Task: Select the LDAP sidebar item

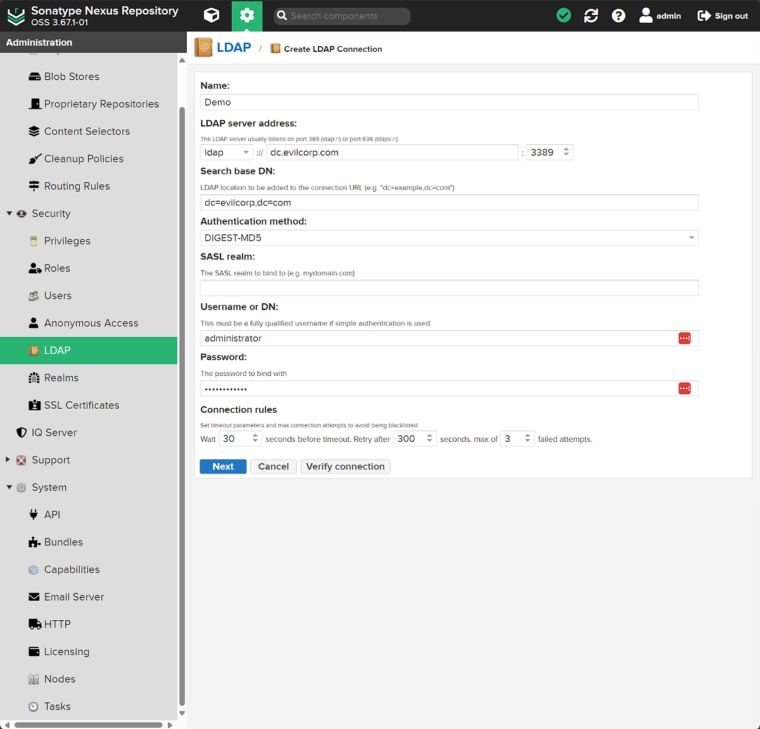Action: click(x=89, y=351)
